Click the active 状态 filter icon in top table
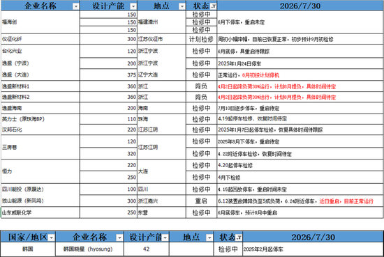Screen dimensions: 384x257 tap(214, 6)
